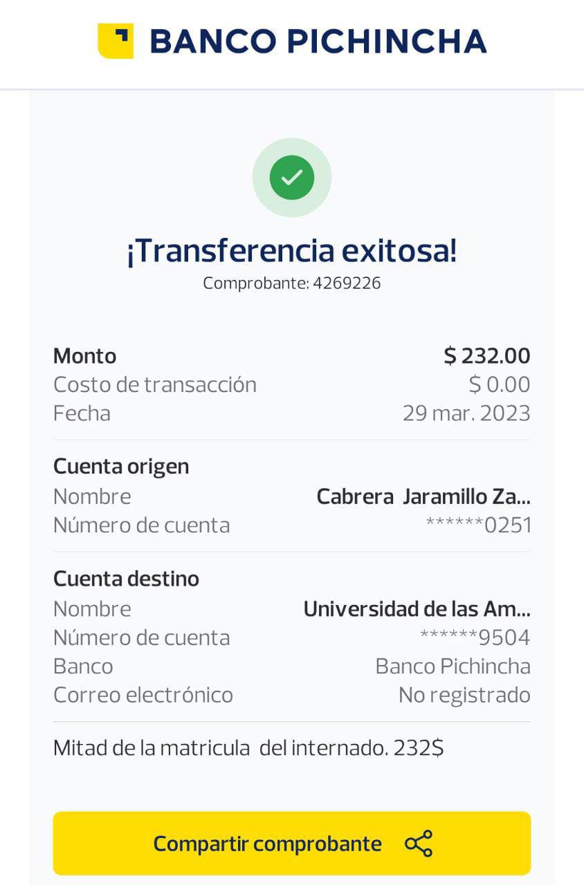Screen dimensions: 584x885
Task: Click the Cuenta origen section heading
Action: point(121,467)
